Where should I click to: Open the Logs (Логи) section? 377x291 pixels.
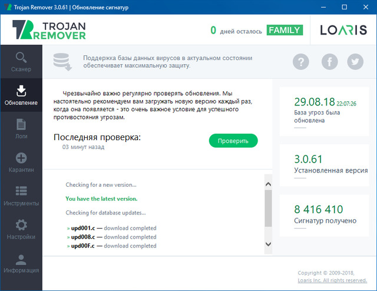pos(21,130)
